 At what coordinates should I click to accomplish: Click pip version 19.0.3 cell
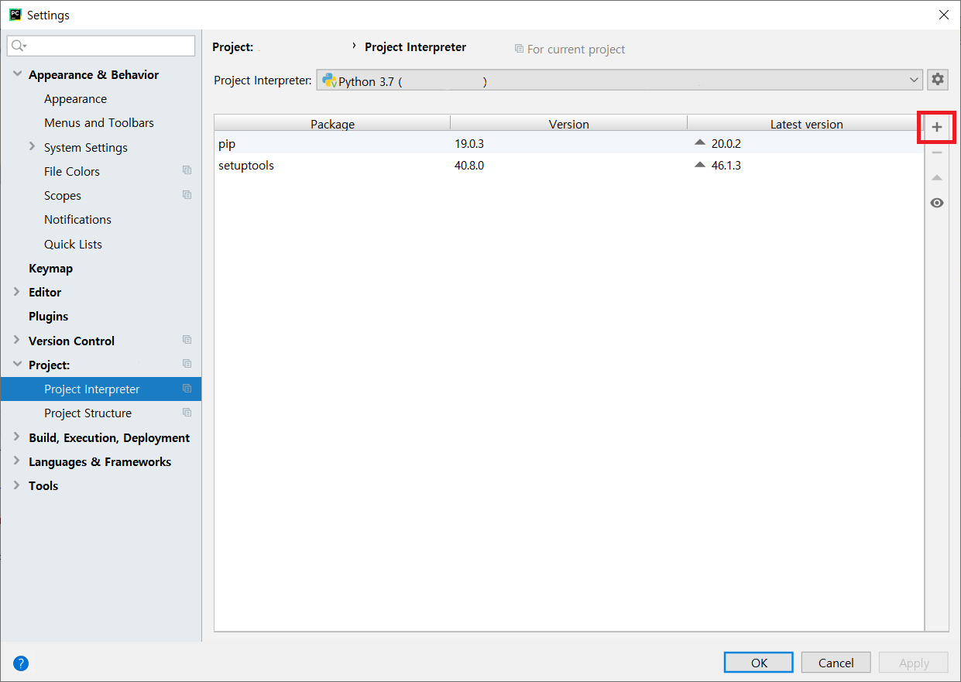469,144
